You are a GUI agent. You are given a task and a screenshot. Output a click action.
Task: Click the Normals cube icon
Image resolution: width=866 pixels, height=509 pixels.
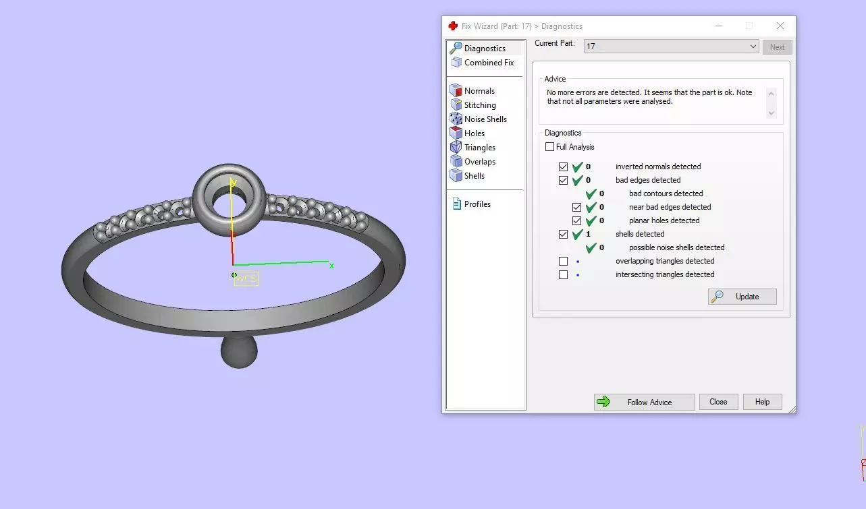click(x=456, y=91)
